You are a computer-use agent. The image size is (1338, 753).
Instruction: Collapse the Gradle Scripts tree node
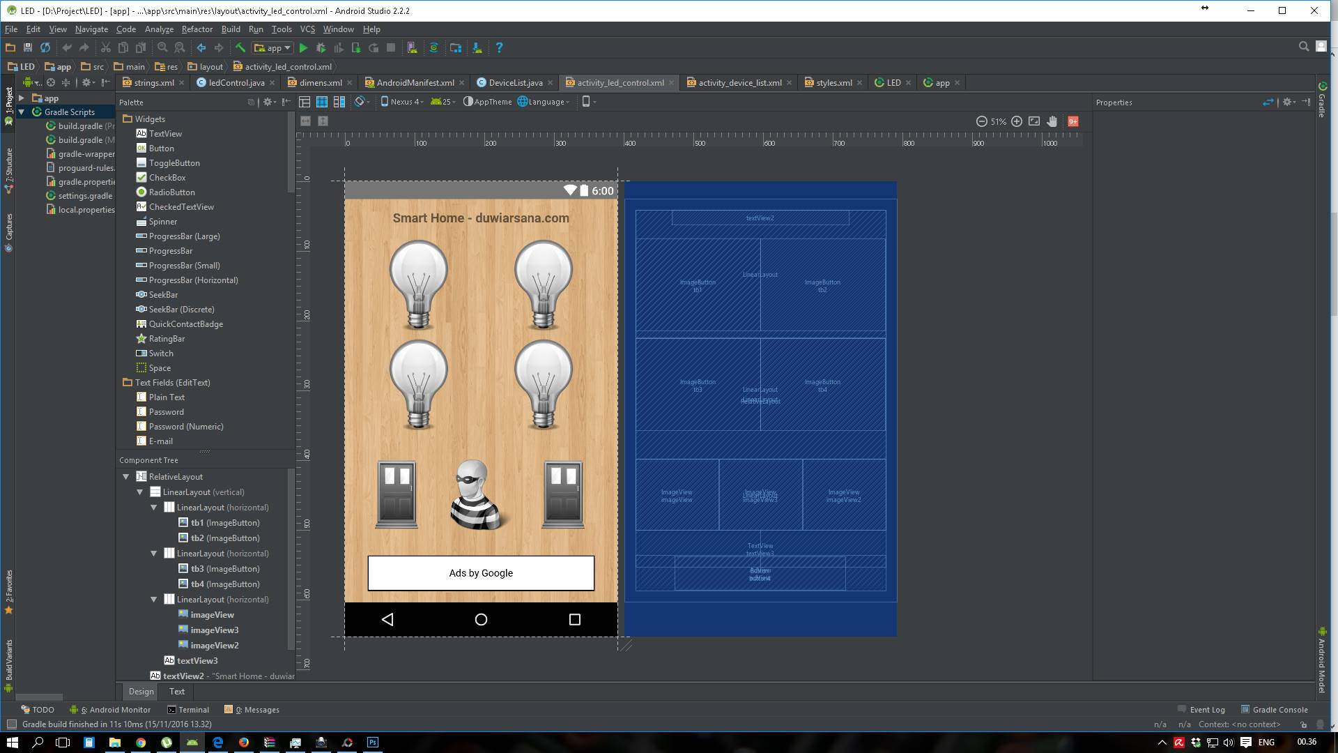22,112
